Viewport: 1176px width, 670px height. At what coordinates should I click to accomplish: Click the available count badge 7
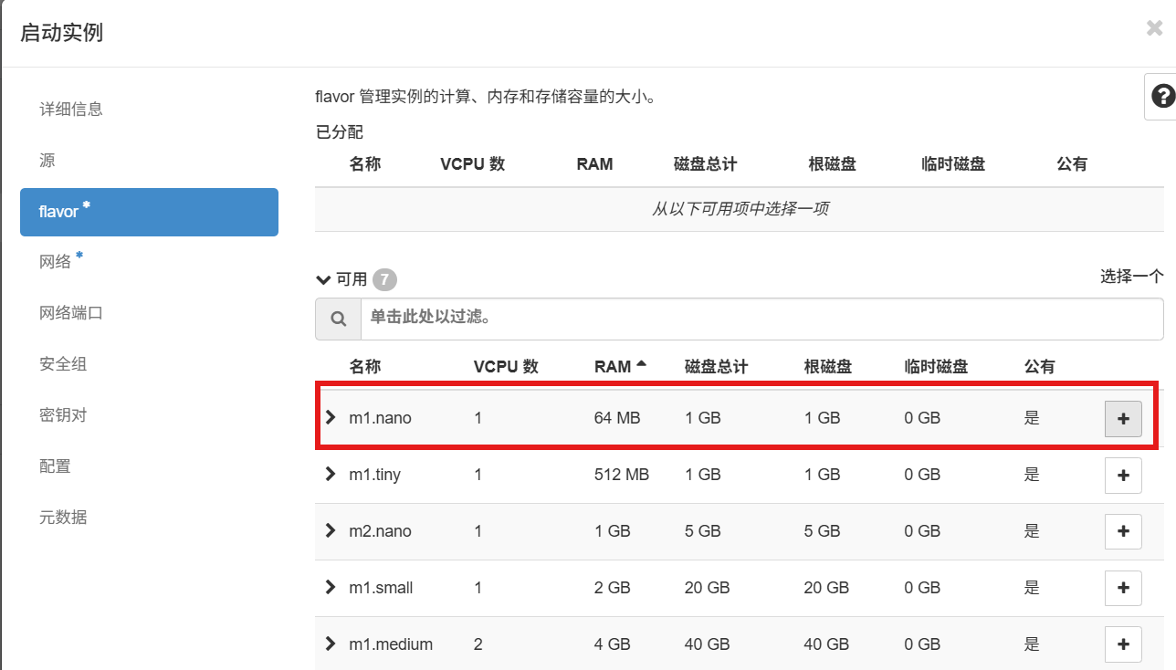pos(384,279)
